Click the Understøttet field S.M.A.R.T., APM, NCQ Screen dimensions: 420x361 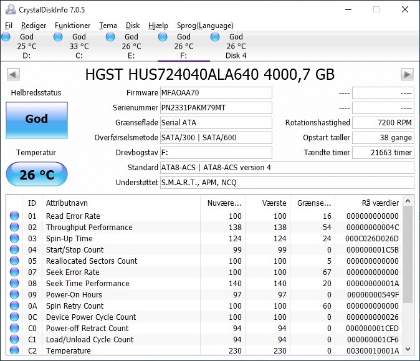click(287, 183)
